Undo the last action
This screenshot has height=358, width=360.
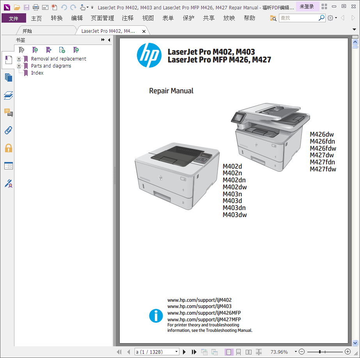(x=64, y=7)
